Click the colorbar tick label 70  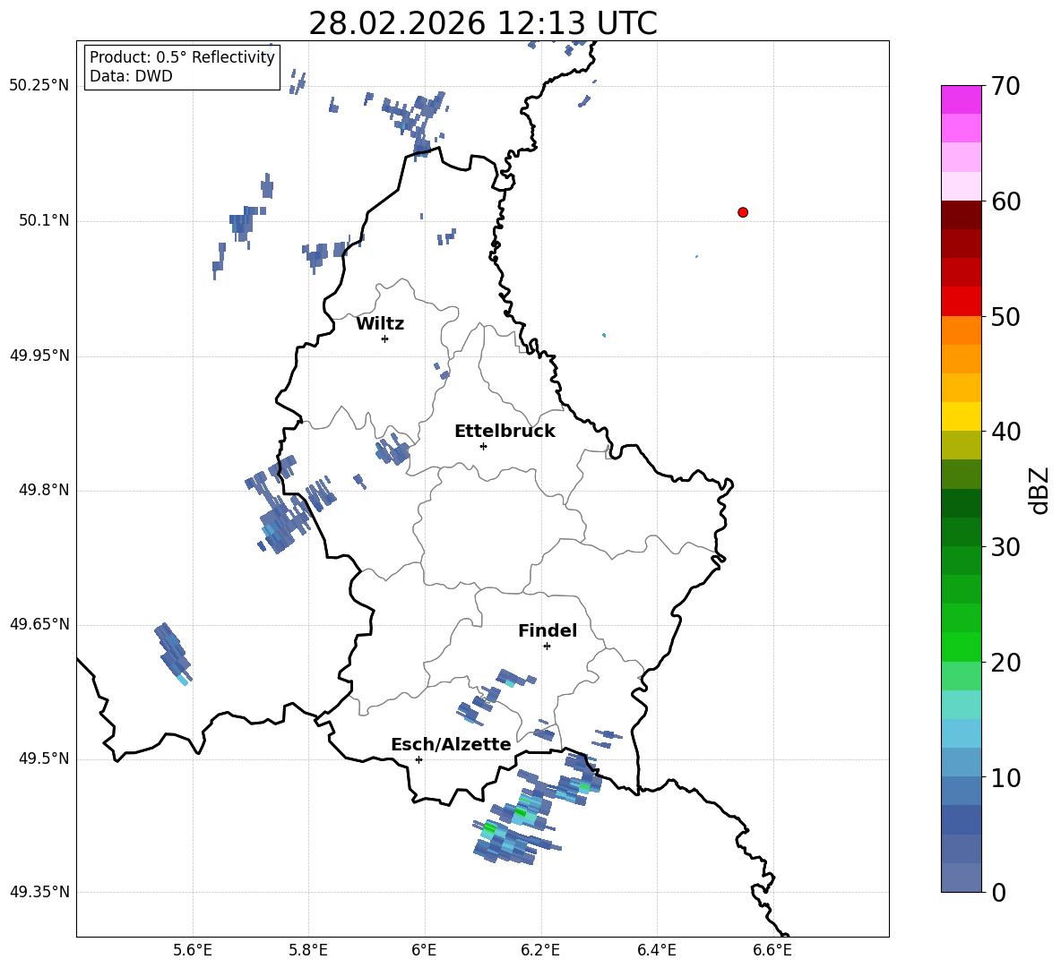1005,86
